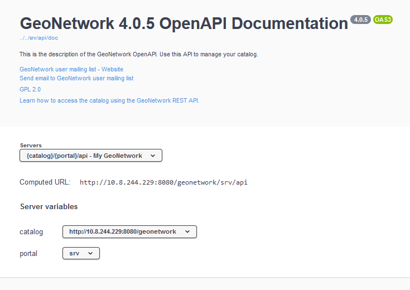The image size is (410, 290).
Task: Open GeoNetwork user mailing list - Website link
Action: 71,69
